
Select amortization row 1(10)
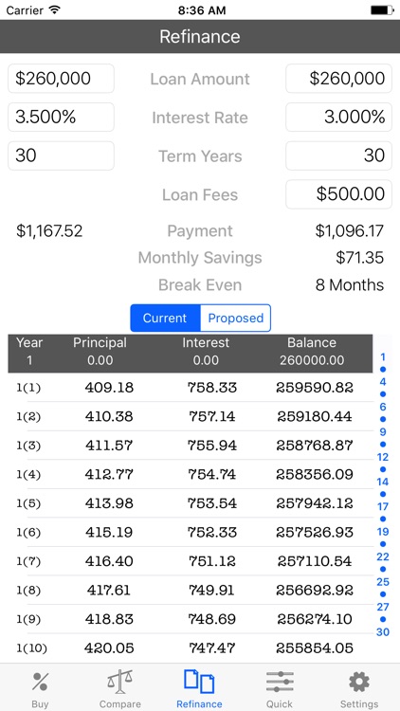pos(191,648)
